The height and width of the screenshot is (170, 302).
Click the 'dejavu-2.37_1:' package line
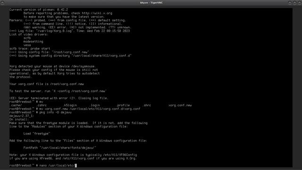pos(22,116)
